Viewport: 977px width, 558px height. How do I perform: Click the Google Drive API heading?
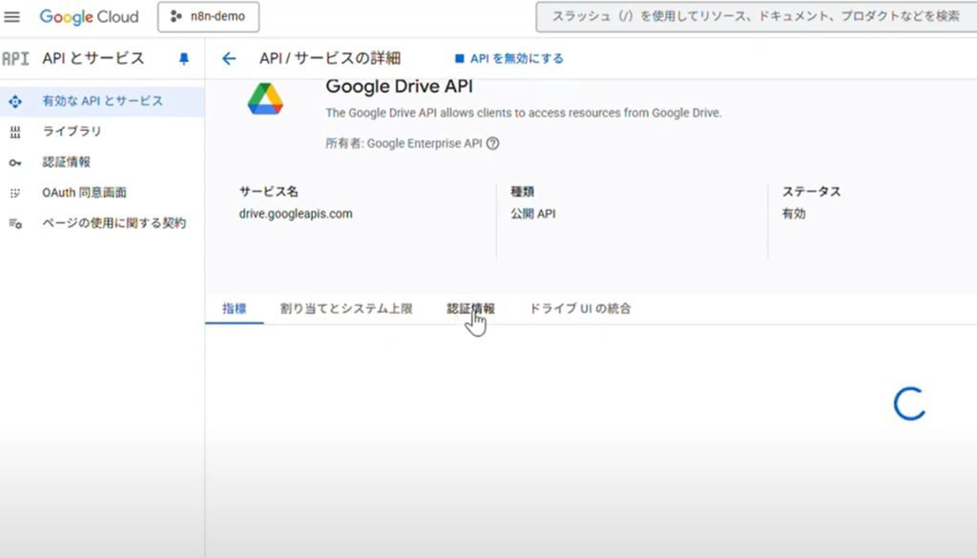point(399,86)
